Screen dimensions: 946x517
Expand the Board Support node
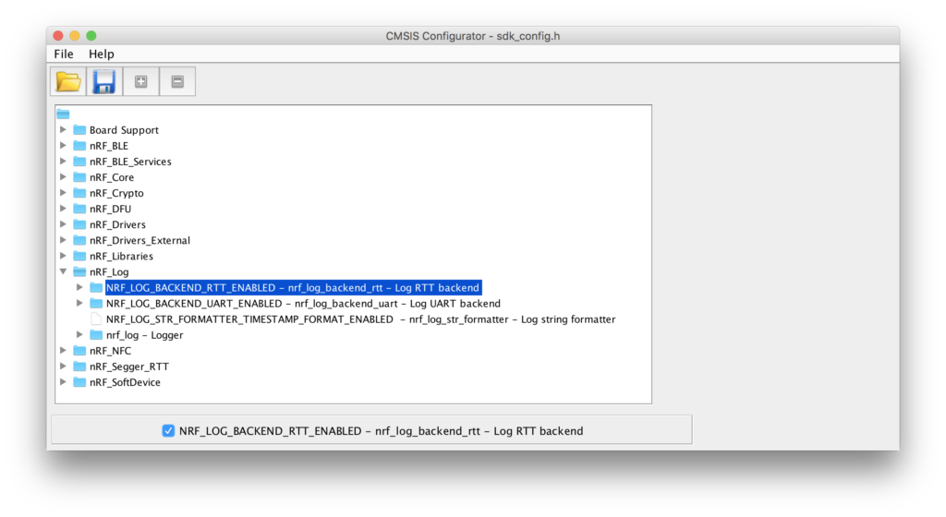coord(63,129)
